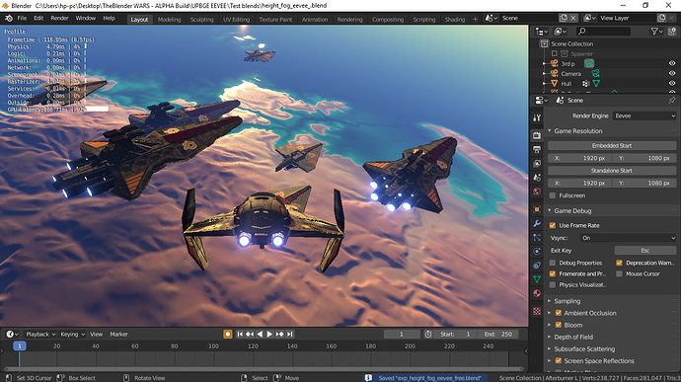The width and height of the screenshot is (681, 382).
Task: Expand the Camera item in outliner
Action: (544, 73)
